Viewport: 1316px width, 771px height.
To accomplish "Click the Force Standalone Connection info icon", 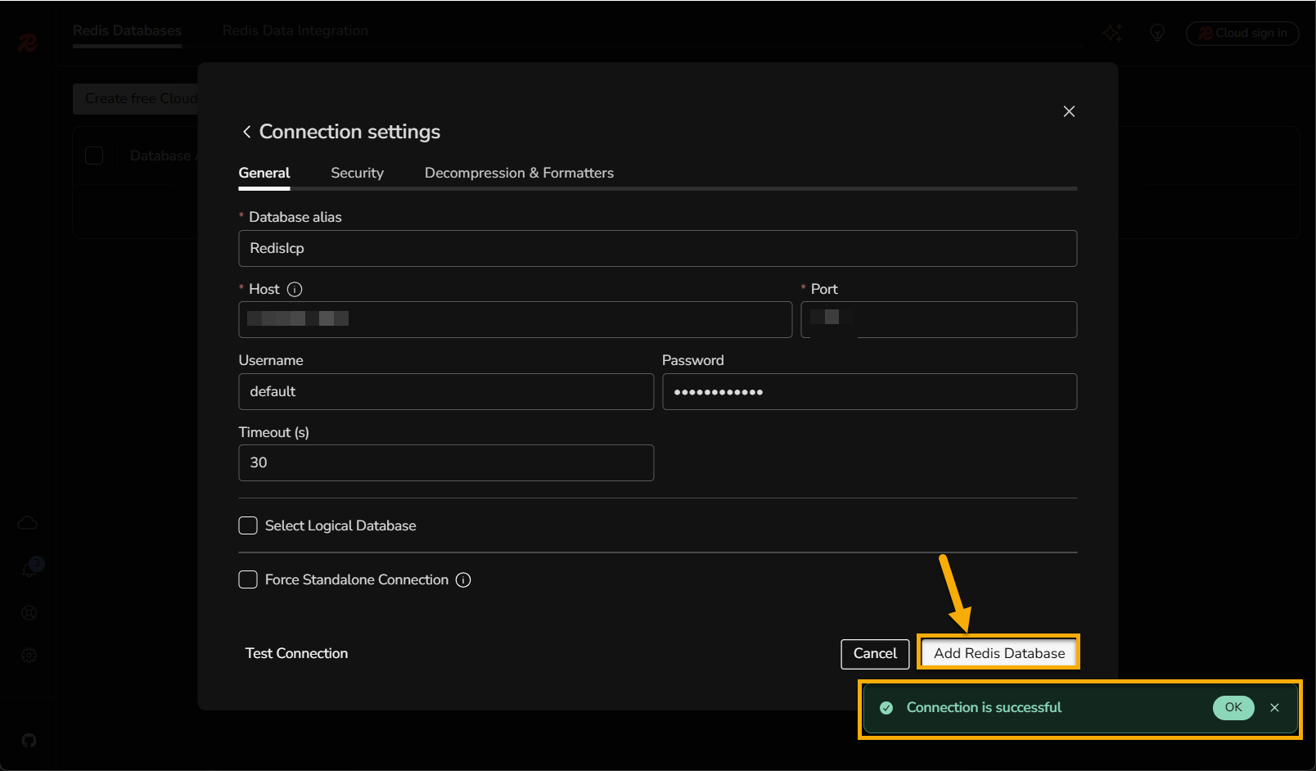I will pos(463,580).
